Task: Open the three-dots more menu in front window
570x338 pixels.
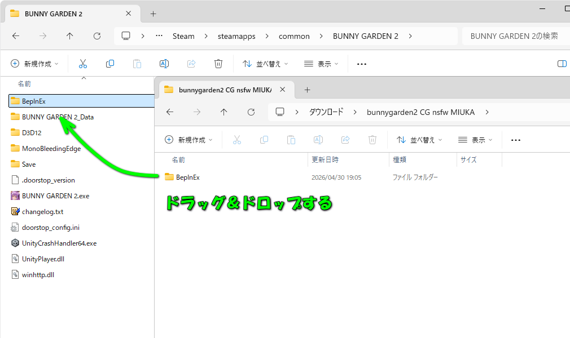Action: (x=515, y=140)
